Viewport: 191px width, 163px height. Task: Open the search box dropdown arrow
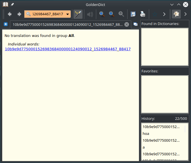67,14
